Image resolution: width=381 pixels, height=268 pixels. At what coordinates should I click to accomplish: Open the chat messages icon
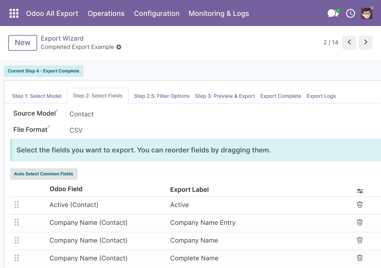[x=333, y=13]
